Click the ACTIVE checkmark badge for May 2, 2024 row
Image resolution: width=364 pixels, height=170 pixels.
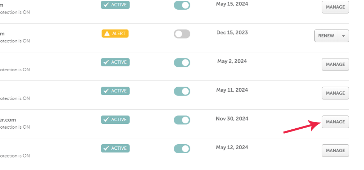click(115, 62)
